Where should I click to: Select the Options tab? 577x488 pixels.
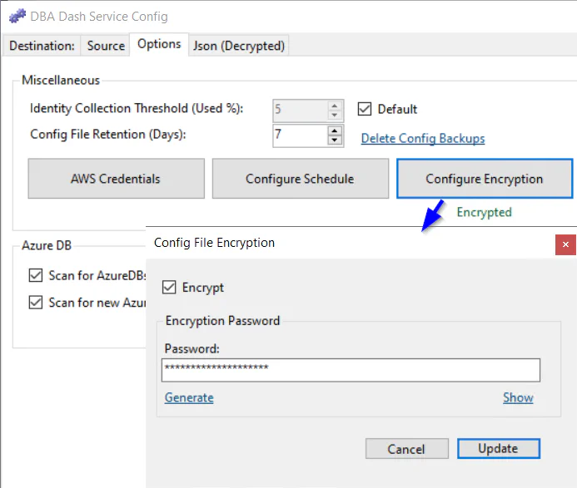click(159, 44)
